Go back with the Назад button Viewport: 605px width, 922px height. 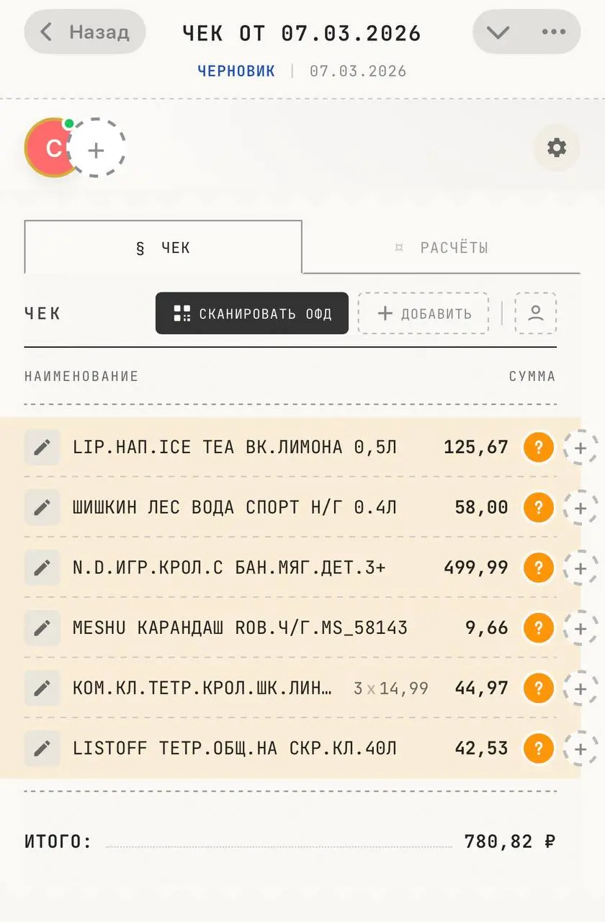tap(85, 32)
